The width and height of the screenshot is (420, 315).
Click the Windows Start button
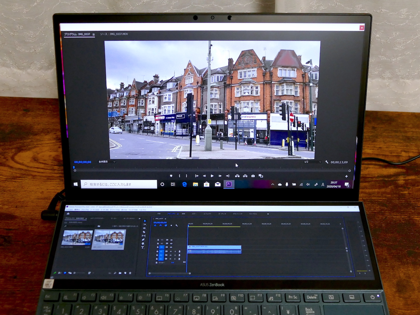click(75, 184)
